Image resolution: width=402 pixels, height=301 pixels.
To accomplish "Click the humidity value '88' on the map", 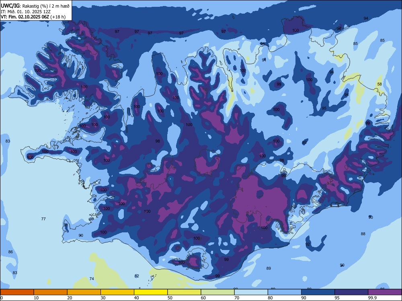I will pyautogui.click(x=363, y=234).
